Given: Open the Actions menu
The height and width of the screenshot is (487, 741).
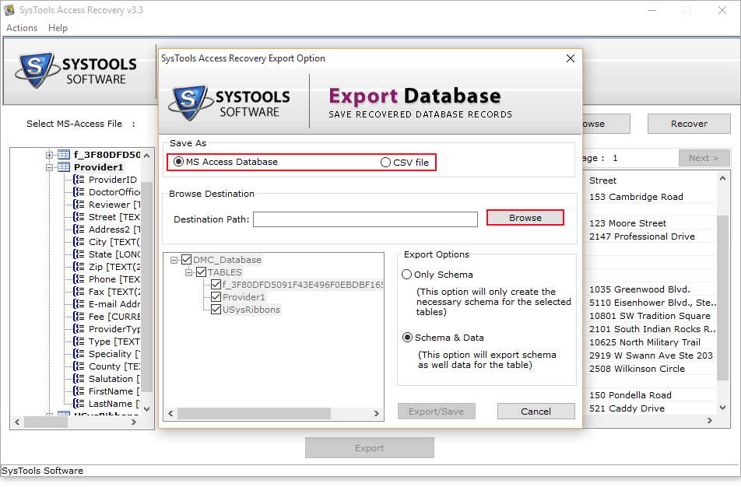Looking at the screenshot, I should tap(22, 28).
